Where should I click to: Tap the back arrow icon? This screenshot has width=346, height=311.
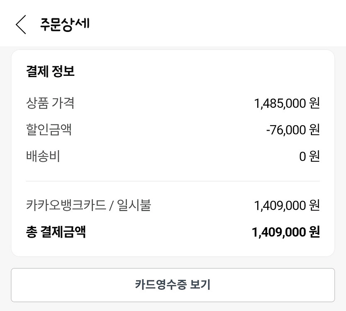pyautogui.click(x=21, y=24)
